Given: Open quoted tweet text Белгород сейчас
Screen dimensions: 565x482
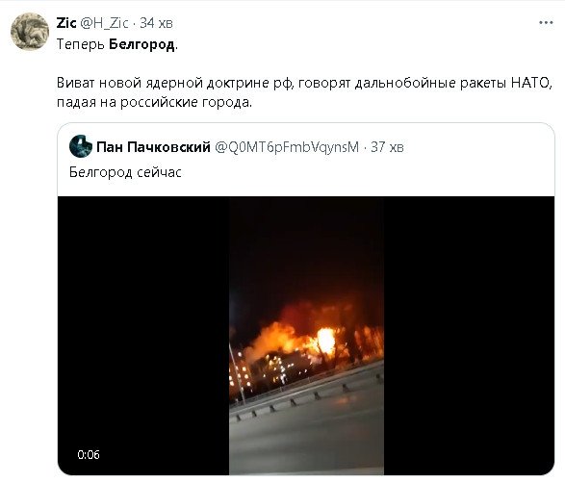Looking at the screenshot, I should tap(125, 172).
